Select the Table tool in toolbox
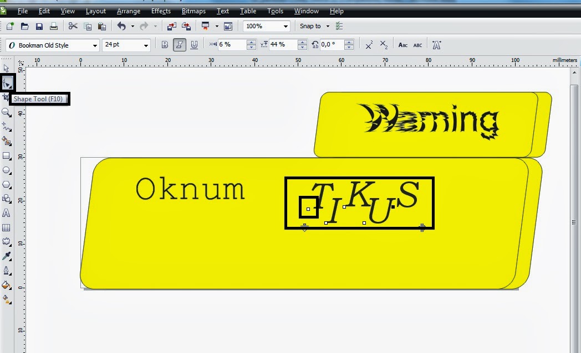The image size is (581, 353). point(6,228)
